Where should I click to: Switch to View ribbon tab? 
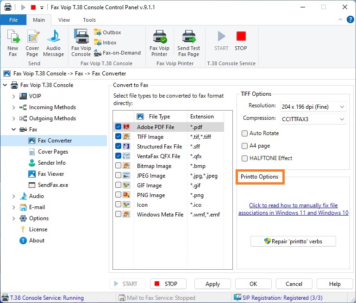(64, 20)
